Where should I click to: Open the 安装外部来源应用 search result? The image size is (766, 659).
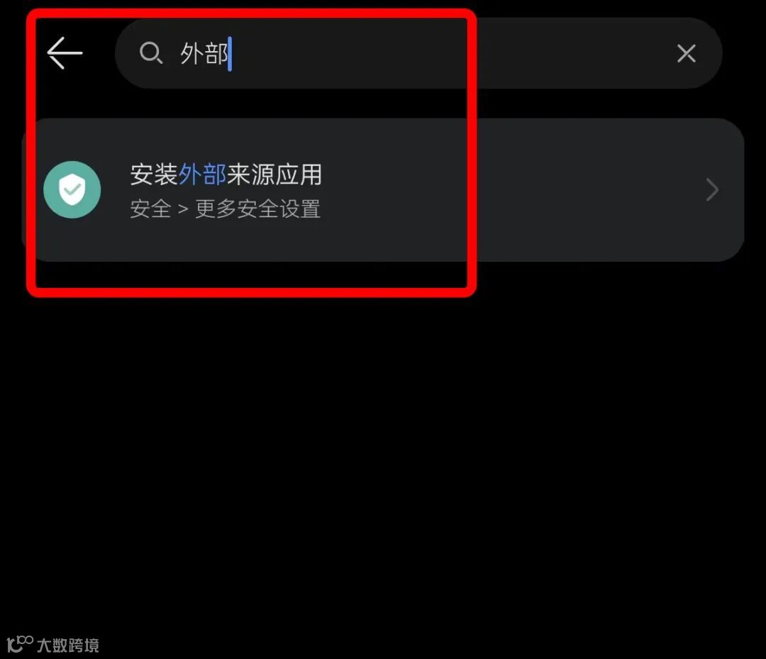coord(383,189)
